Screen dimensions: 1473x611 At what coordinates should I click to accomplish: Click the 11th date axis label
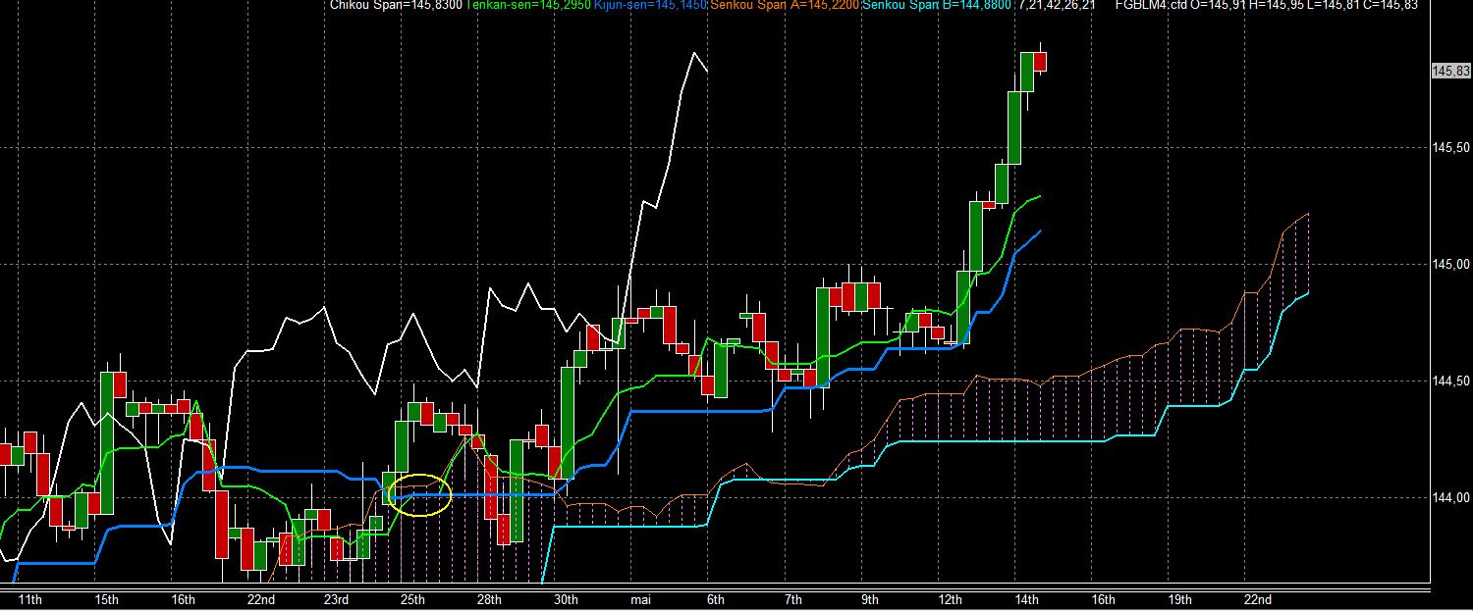(x=31, y=599)
